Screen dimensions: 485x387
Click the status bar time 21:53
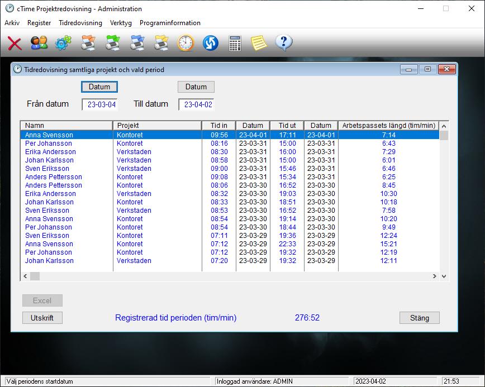[451, 381]
